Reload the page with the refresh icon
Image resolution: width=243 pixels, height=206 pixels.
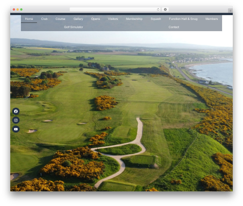[x=158, y=9]
